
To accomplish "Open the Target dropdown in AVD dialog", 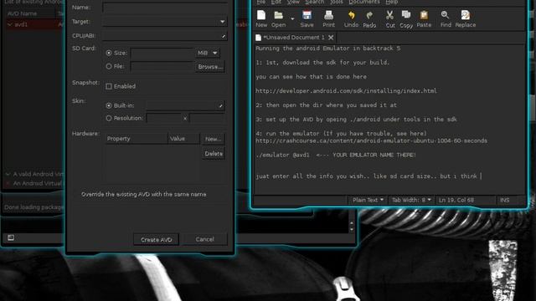I will coord(165,22).
